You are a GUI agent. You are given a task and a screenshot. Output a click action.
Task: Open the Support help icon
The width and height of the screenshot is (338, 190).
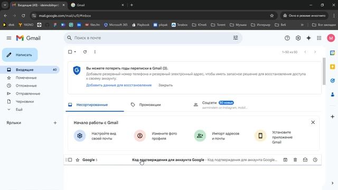287,38
